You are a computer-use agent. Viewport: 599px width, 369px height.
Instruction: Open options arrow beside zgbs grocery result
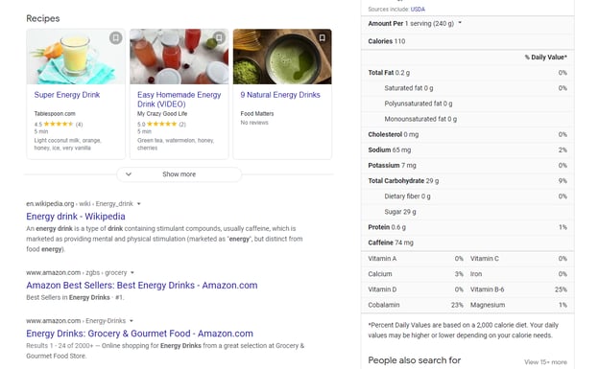132,273
